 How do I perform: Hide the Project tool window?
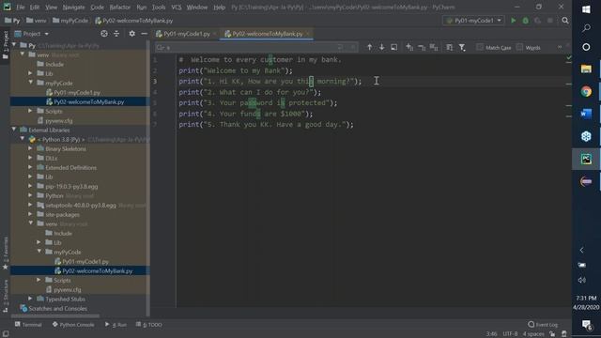click(x=144, y=34)
